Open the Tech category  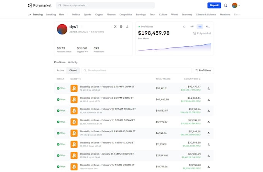(152, 15)
